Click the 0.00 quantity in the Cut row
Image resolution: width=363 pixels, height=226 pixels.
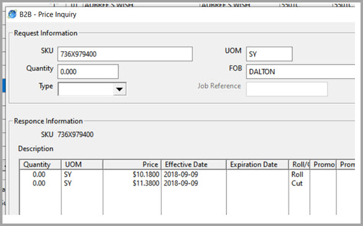coord(39,184)
